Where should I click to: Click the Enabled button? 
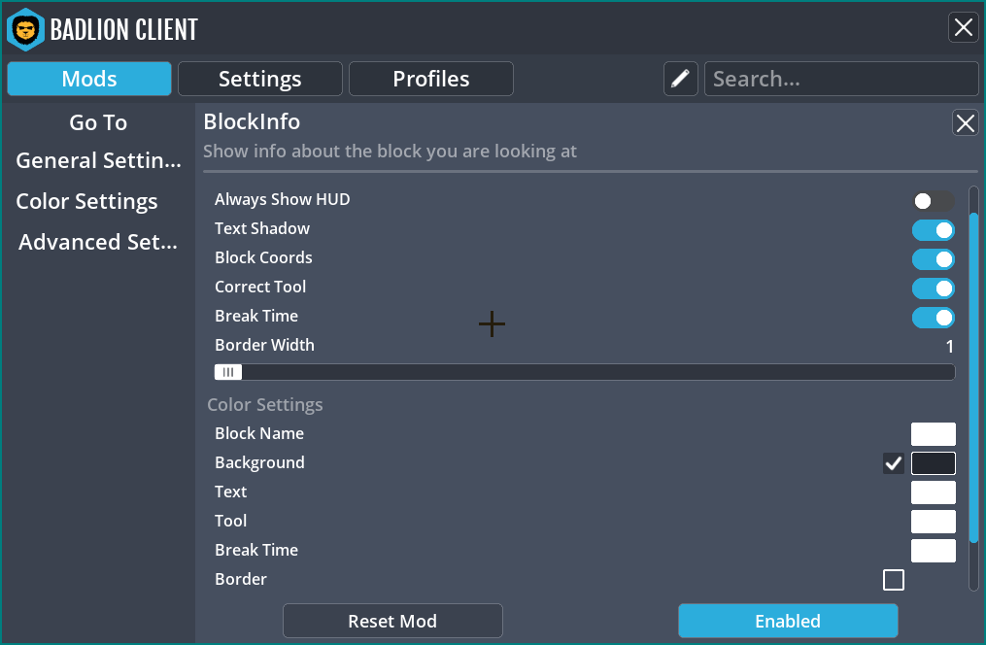788,621
